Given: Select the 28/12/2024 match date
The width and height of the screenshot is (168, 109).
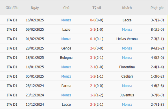Looking at the screenshot, I should pyautogui.click(x=35, y=86).
